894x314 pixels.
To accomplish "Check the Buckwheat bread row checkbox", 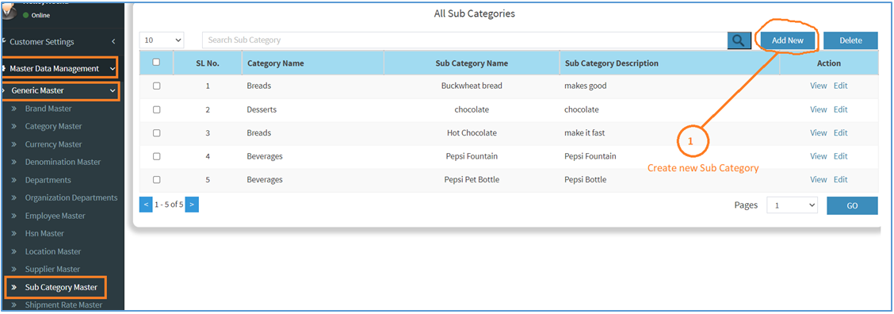I will [x=156, y=86].
